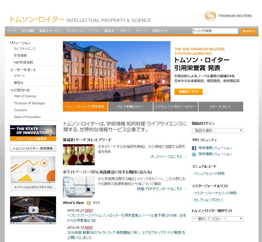The image size is (262, 242).
Task: Open the Facebook 学術情報ソリューション icon
Action: click(x=194, y=148)
